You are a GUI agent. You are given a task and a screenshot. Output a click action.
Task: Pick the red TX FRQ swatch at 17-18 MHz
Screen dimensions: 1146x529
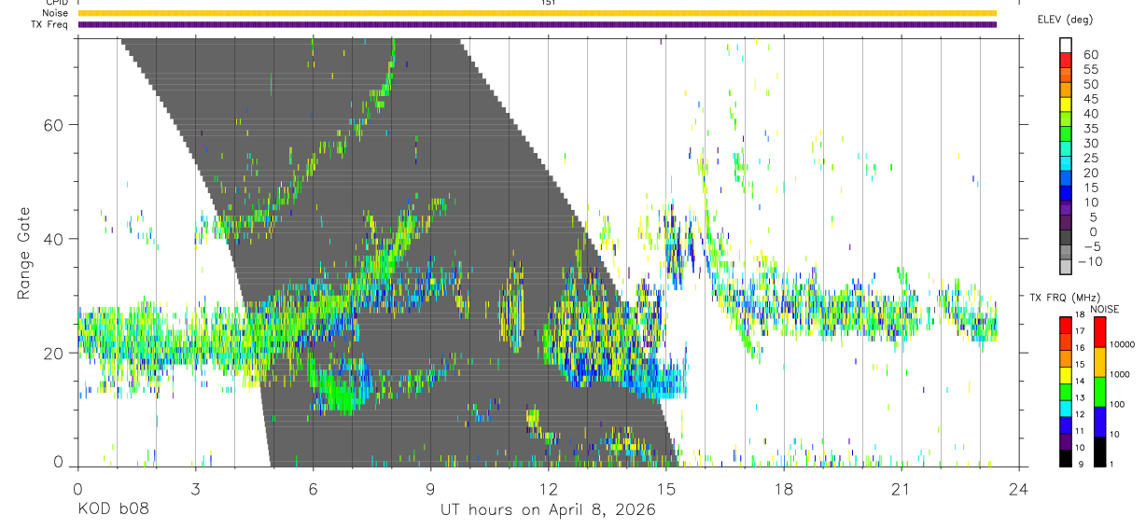point(1065,325)
